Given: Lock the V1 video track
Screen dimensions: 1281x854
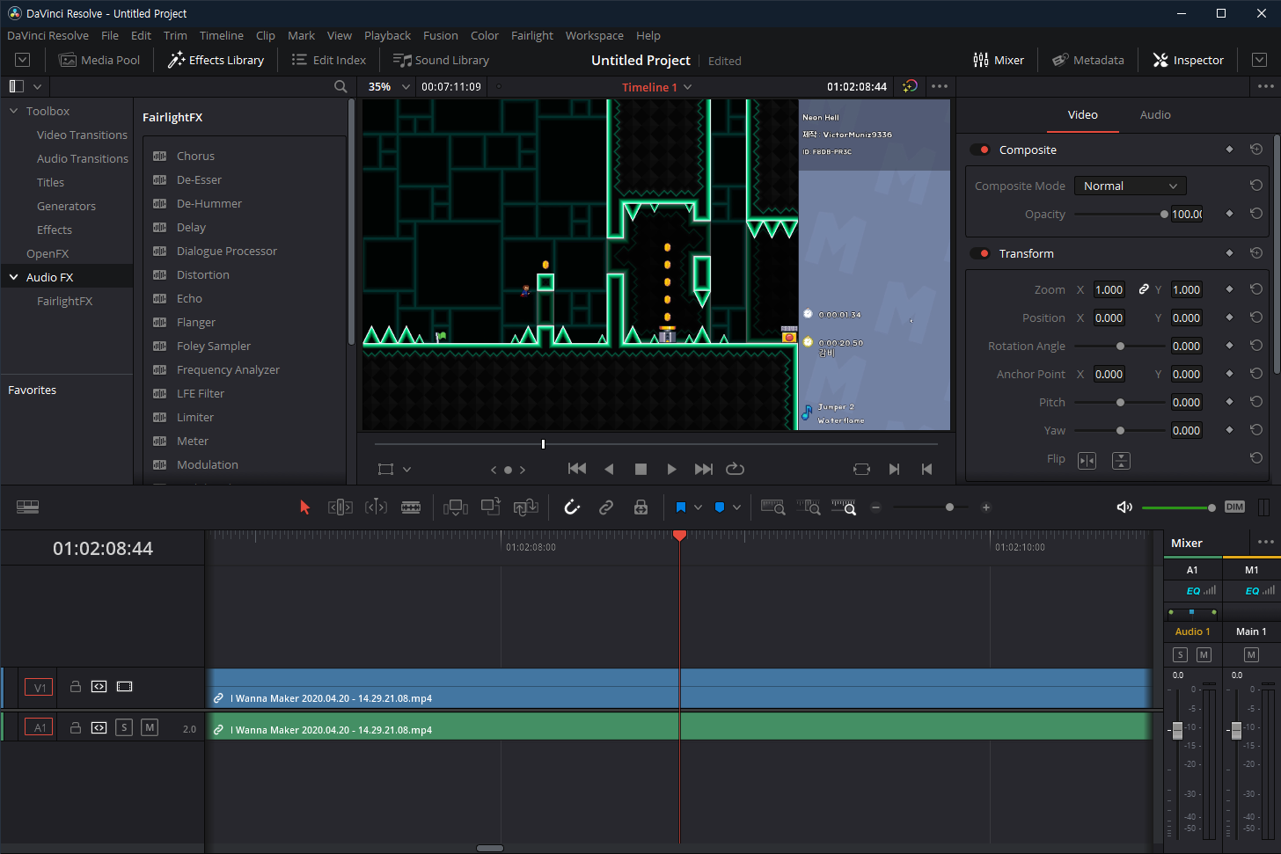Looking at the screenshot, I should 75,687.
